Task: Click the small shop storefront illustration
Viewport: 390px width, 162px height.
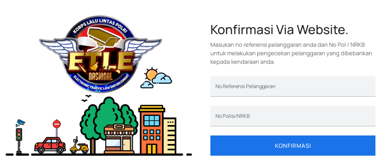Action: (119, 139)
